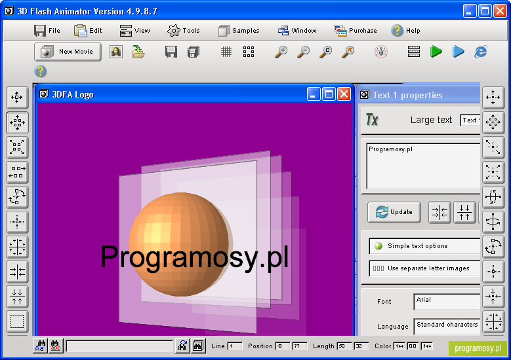Select the center point tool in left toolbar
Screen dimensions: 511x360
coord(17,222)
